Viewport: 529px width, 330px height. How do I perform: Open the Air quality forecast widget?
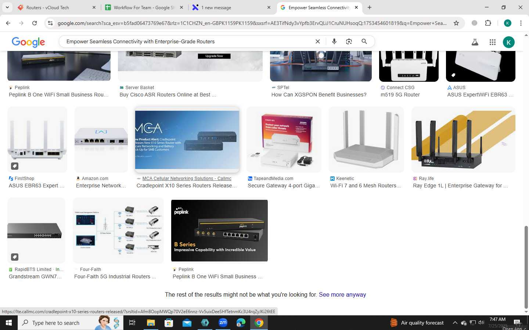click(x=417, y=323)
